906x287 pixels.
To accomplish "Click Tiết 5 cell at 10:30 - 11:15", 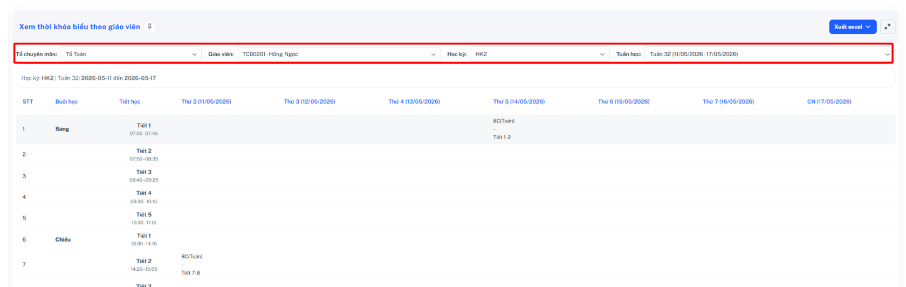I will 144,218.
